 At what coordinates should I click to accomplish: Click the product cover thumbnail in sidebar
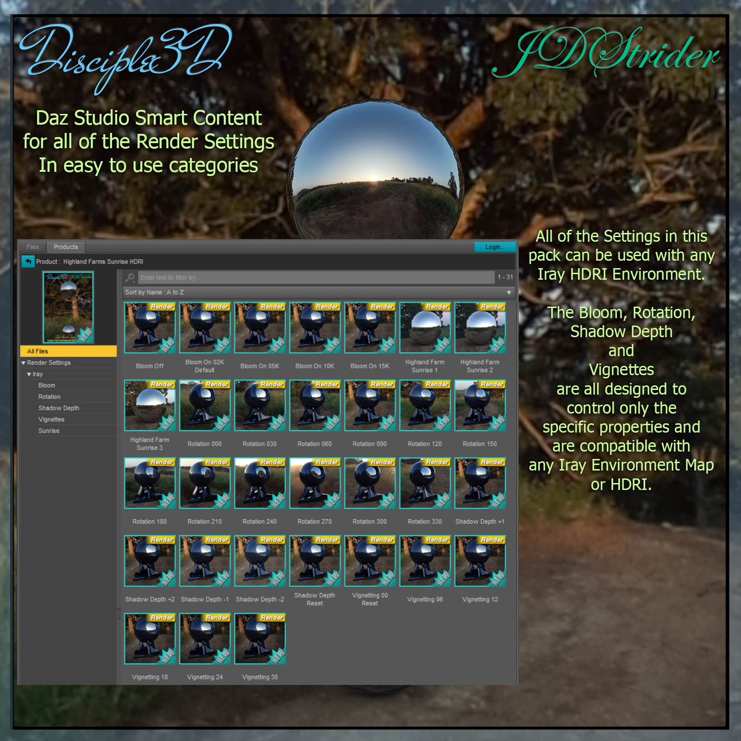pyautogui.click(x=68, y=308)
